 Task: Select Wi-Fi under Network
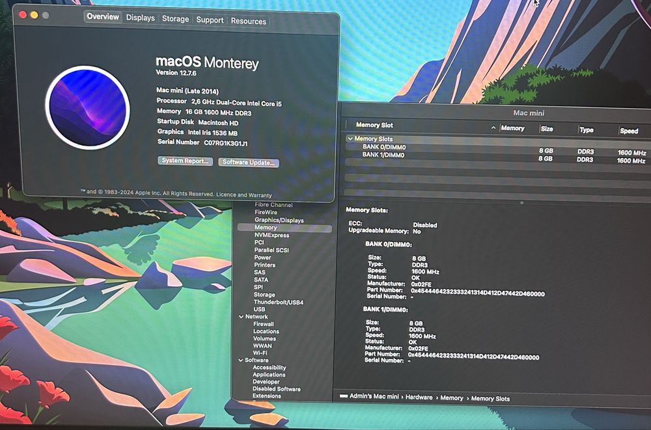[x=260, y=353]
